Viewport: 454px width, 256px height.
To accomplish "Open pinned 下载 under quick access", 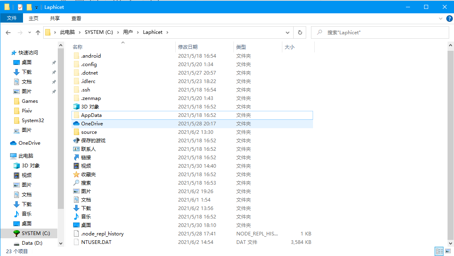I will click(26, 72).
